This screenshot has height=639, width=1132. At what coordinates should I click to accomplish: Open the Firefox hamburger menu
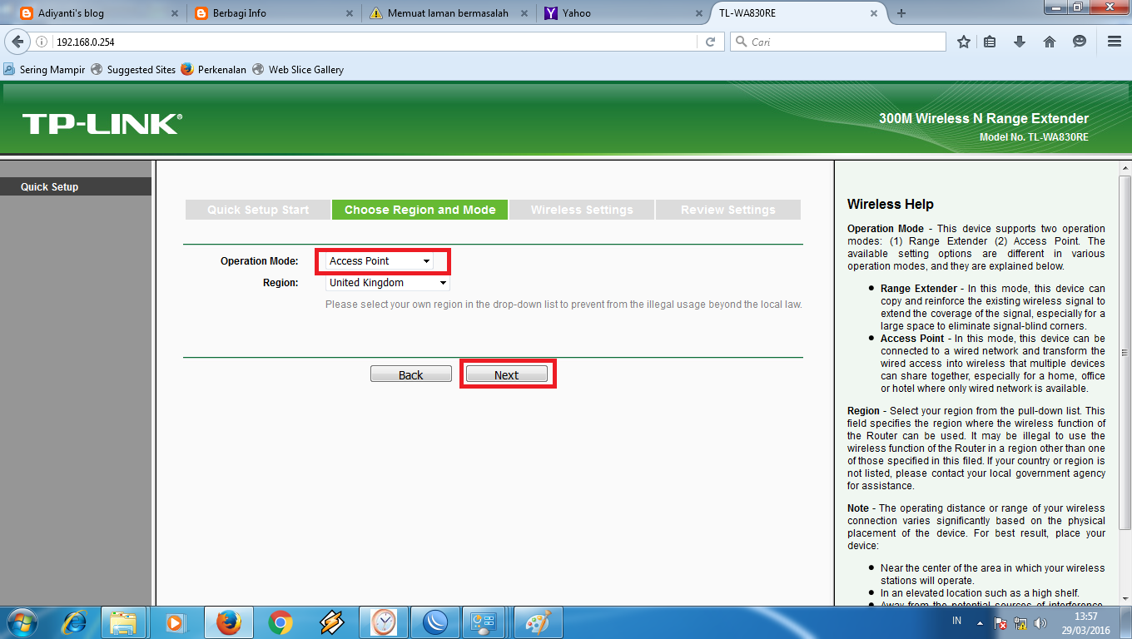point(1115,42)
